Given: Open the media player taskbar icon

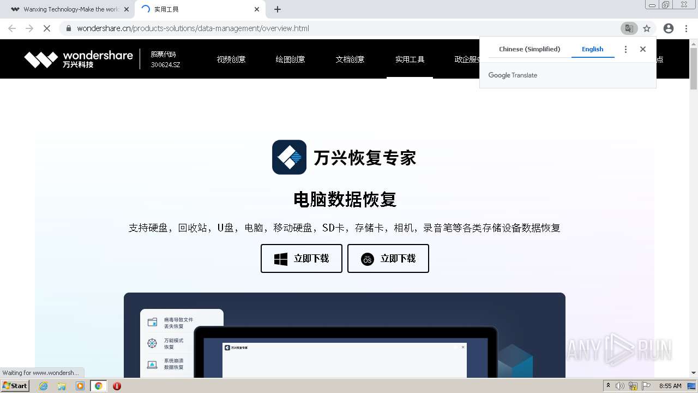Looking at the screenshot, I should pos(80,386).
